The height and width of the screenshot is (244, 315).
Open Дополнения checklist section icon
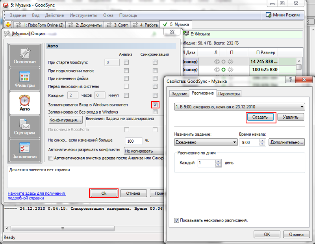point(25,151)
